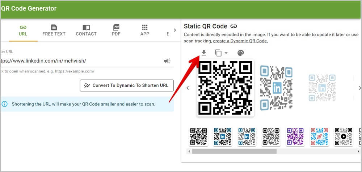Click the copy QR code icon
Screen dimensions: 362x172
pos(218,53)
